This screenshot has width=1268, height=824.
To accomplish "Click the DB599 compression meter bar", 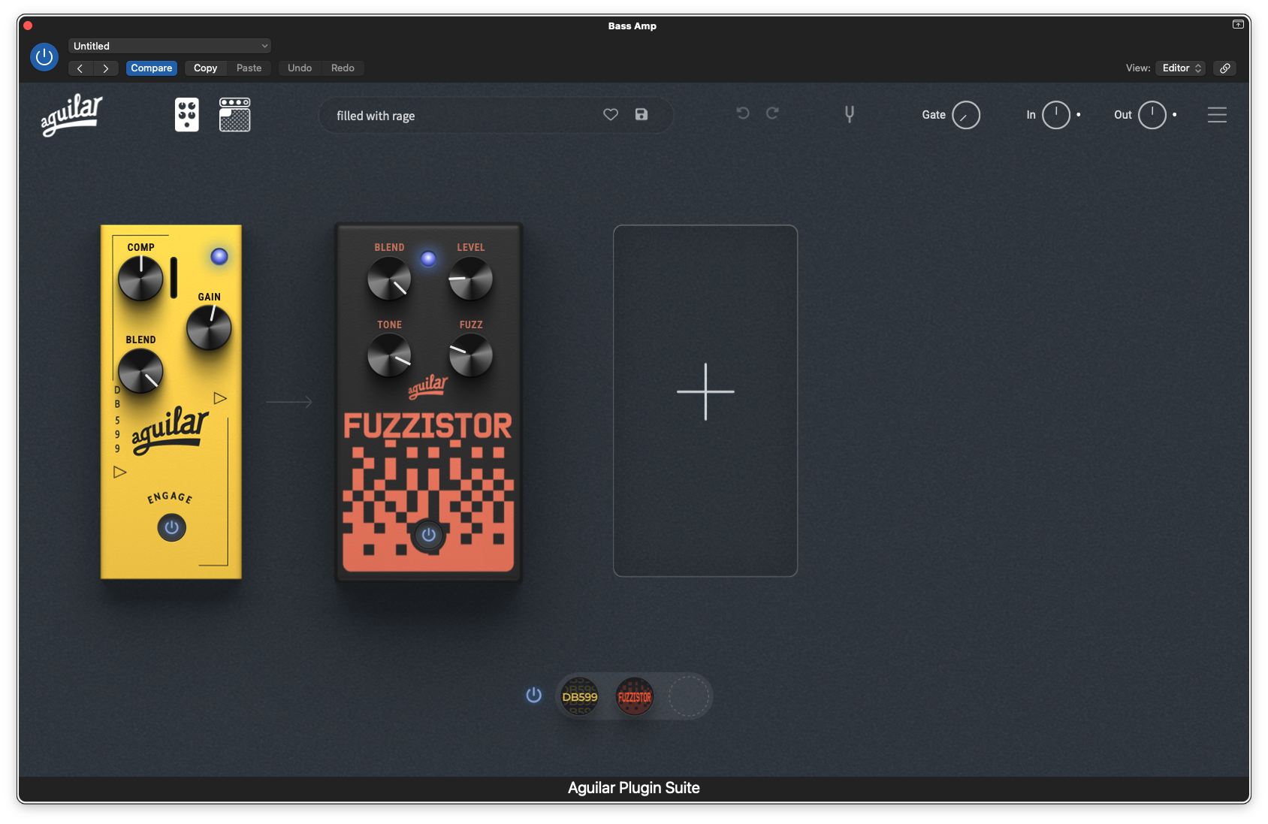I will coord(174,278).
